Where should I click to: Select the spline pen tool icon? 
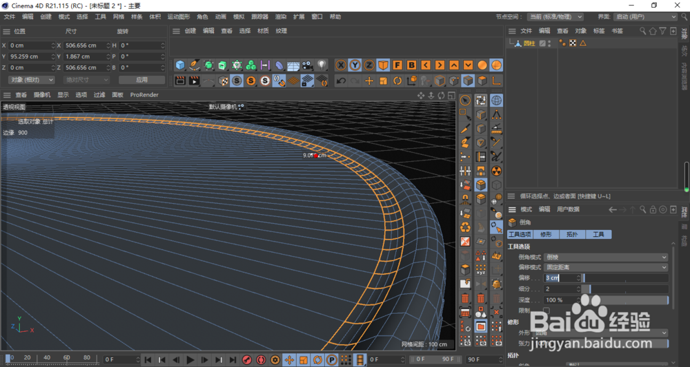coord(194,65)
